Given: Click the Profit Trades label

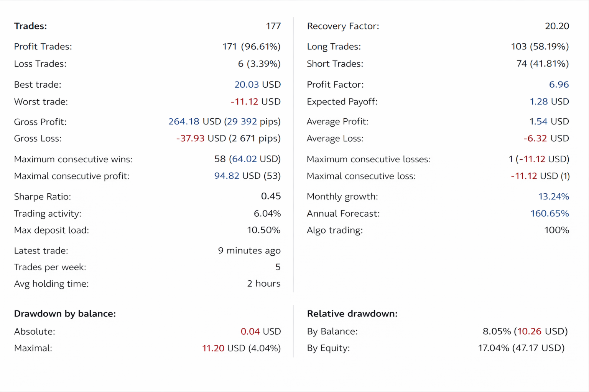Looking at the screenshot, I should [x=43, y=47].
